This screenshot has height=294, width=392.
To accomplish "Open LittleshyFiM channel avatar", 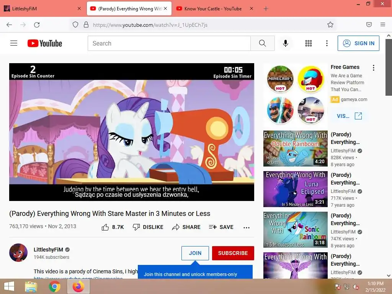I will pyautogui.click(x=18, y=253).
